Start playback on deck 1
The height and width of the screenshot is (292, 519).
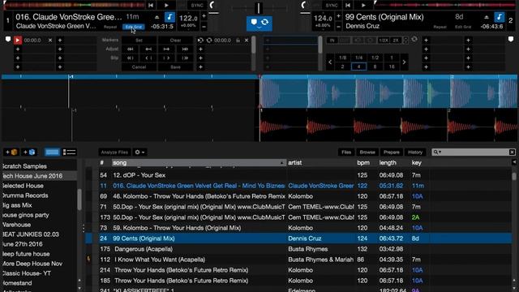click(x=166, y=6)
